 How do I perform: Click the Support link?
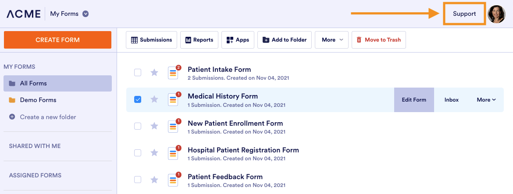point(464,14)
